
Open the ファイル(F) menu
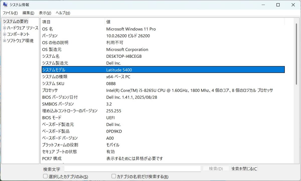[10, 13]
